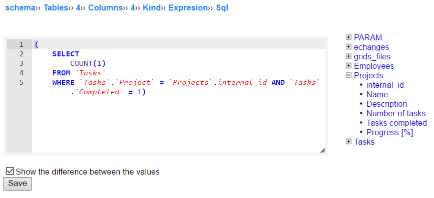434x198 pixels.
Task: Place cursor on the COUNT(1) line
Action: tap(178, 63)
